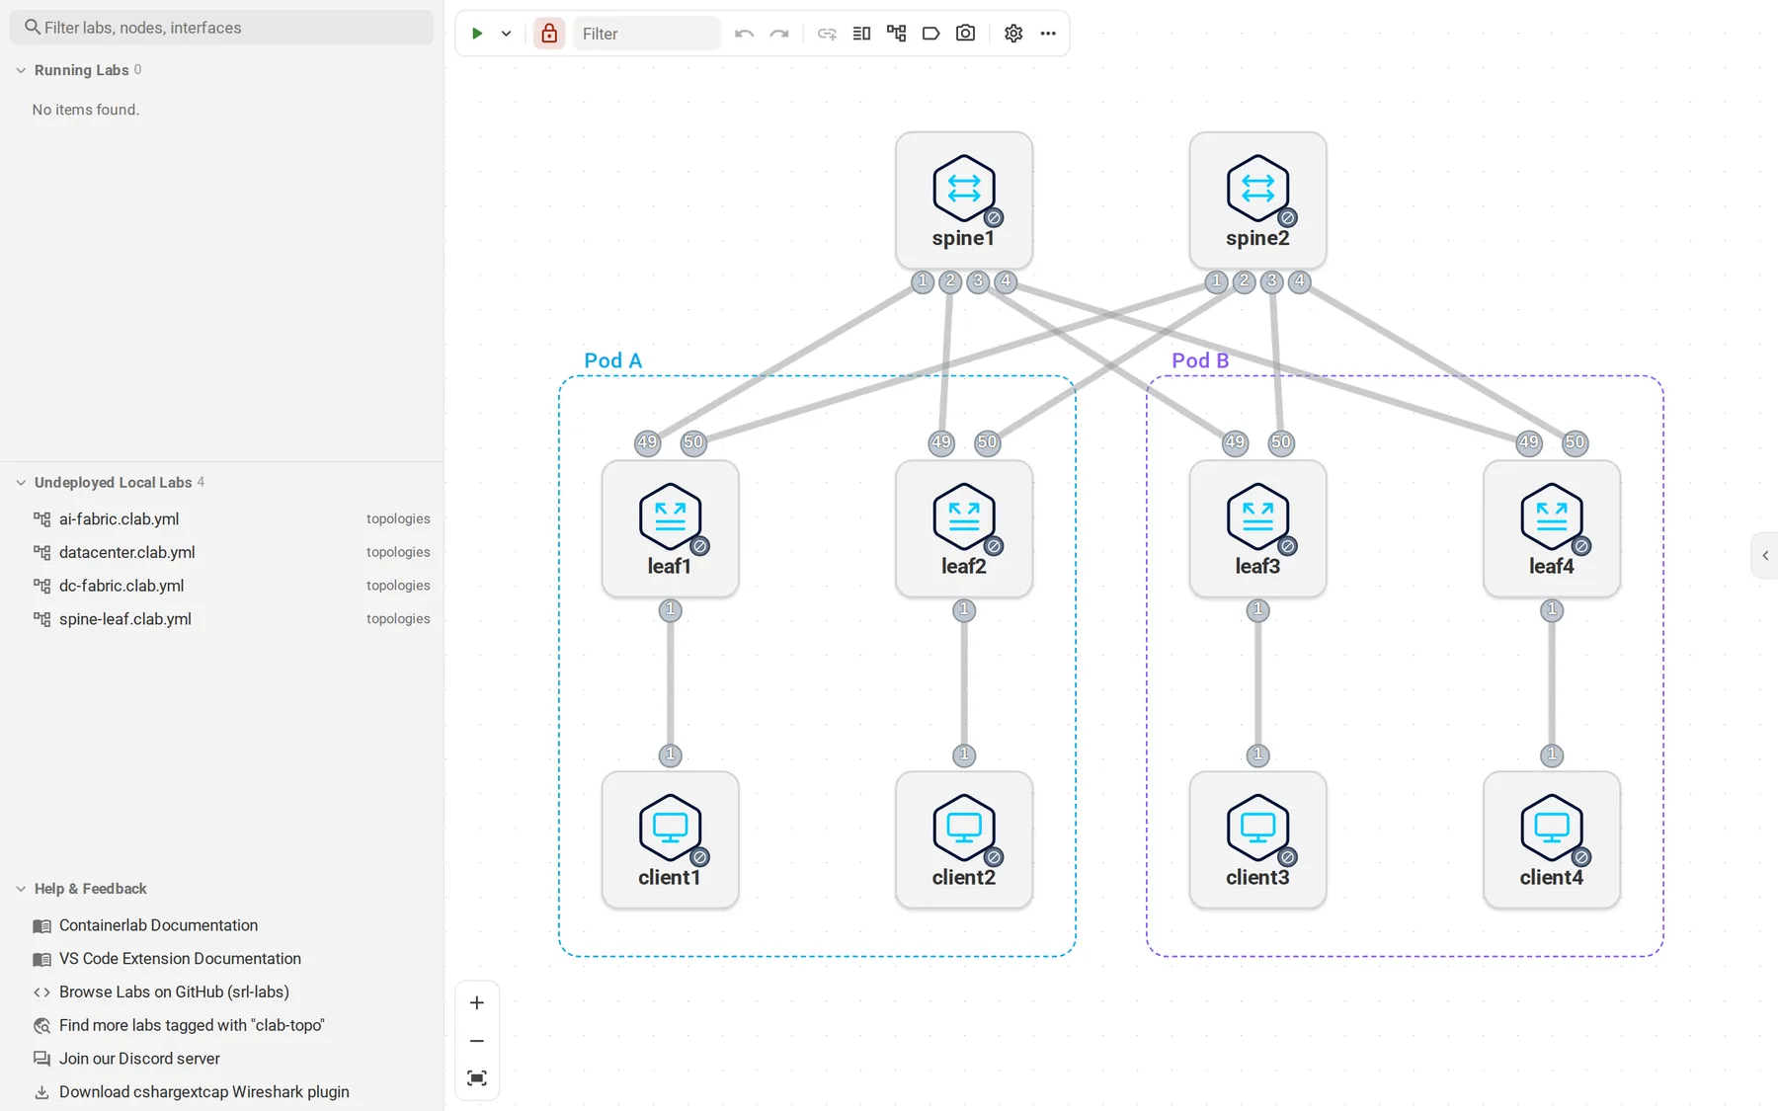
Task: Click the search field for labs, nodes, interfaces
Action: point(221,28)
